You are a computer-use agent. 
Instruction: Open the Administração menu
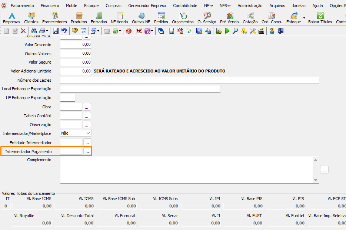250,6
